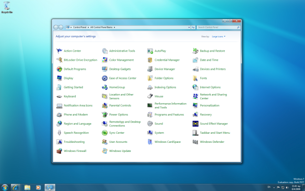Open the Sound speaker icon
305x191 pixels.
pyautogui.click(x=150, y=124)
